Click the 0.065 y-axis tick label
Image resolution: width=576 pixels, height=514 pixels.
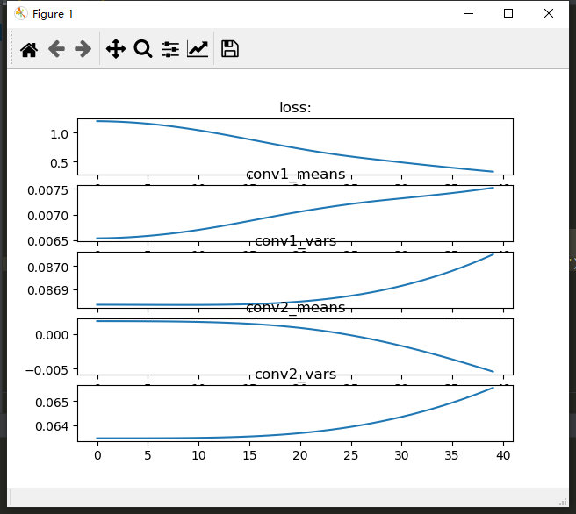pyautogui.click(x=52, y=403)
